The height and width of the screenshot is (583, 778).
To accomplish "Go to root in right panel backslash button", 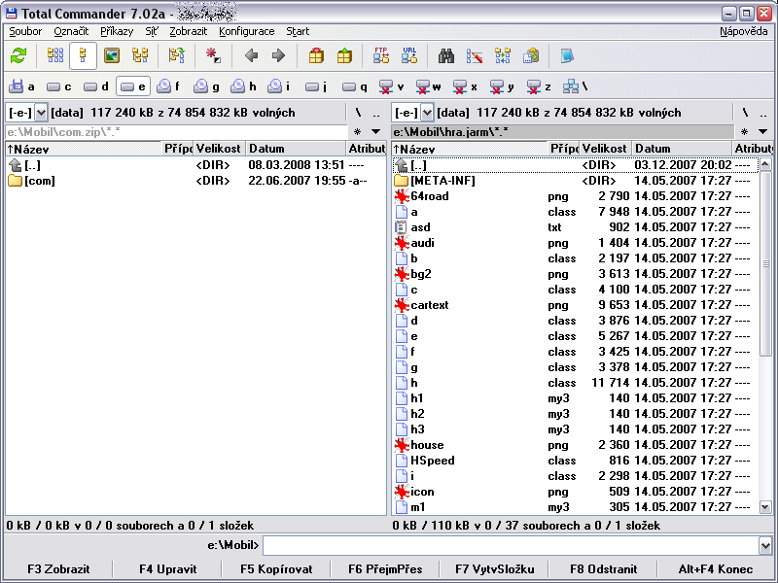I will coord(745,113).
